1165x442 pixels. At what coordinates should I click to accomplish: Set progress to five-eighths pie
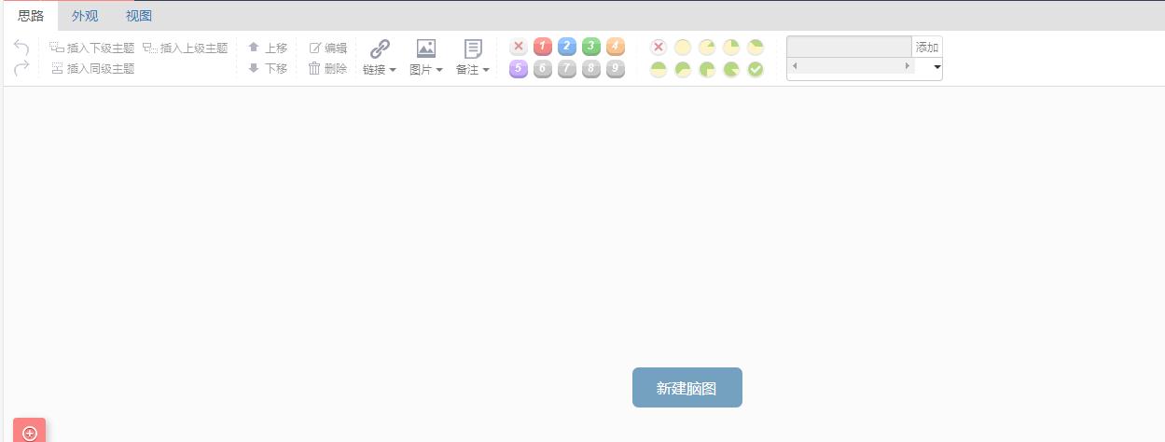coord(683,70)
